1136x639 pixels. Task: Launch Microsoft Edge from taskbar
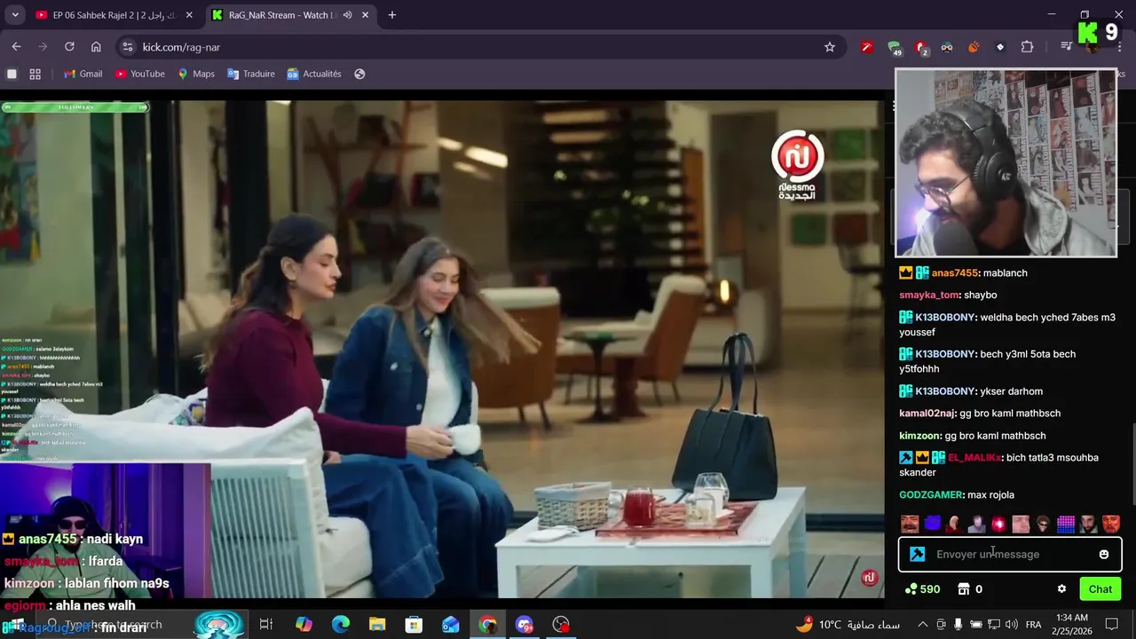pyautogui.click(x=341, y=625)
